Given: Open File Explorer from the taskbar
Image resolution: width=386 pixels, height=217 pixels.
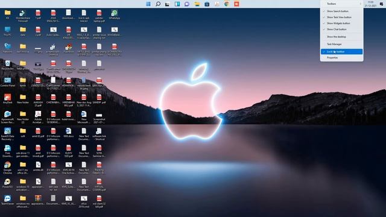Looking at the screenshot, I should point(197,4).
